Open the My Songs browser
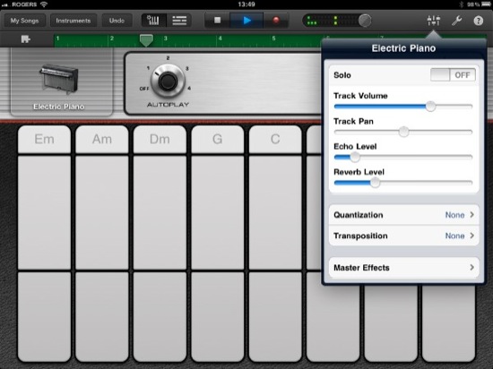The height and width of the screenshot is (369, 493). coord(24,21)
